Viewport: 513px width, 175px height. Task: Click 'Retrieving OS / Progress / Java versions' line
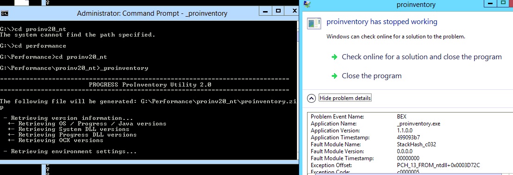87,124
